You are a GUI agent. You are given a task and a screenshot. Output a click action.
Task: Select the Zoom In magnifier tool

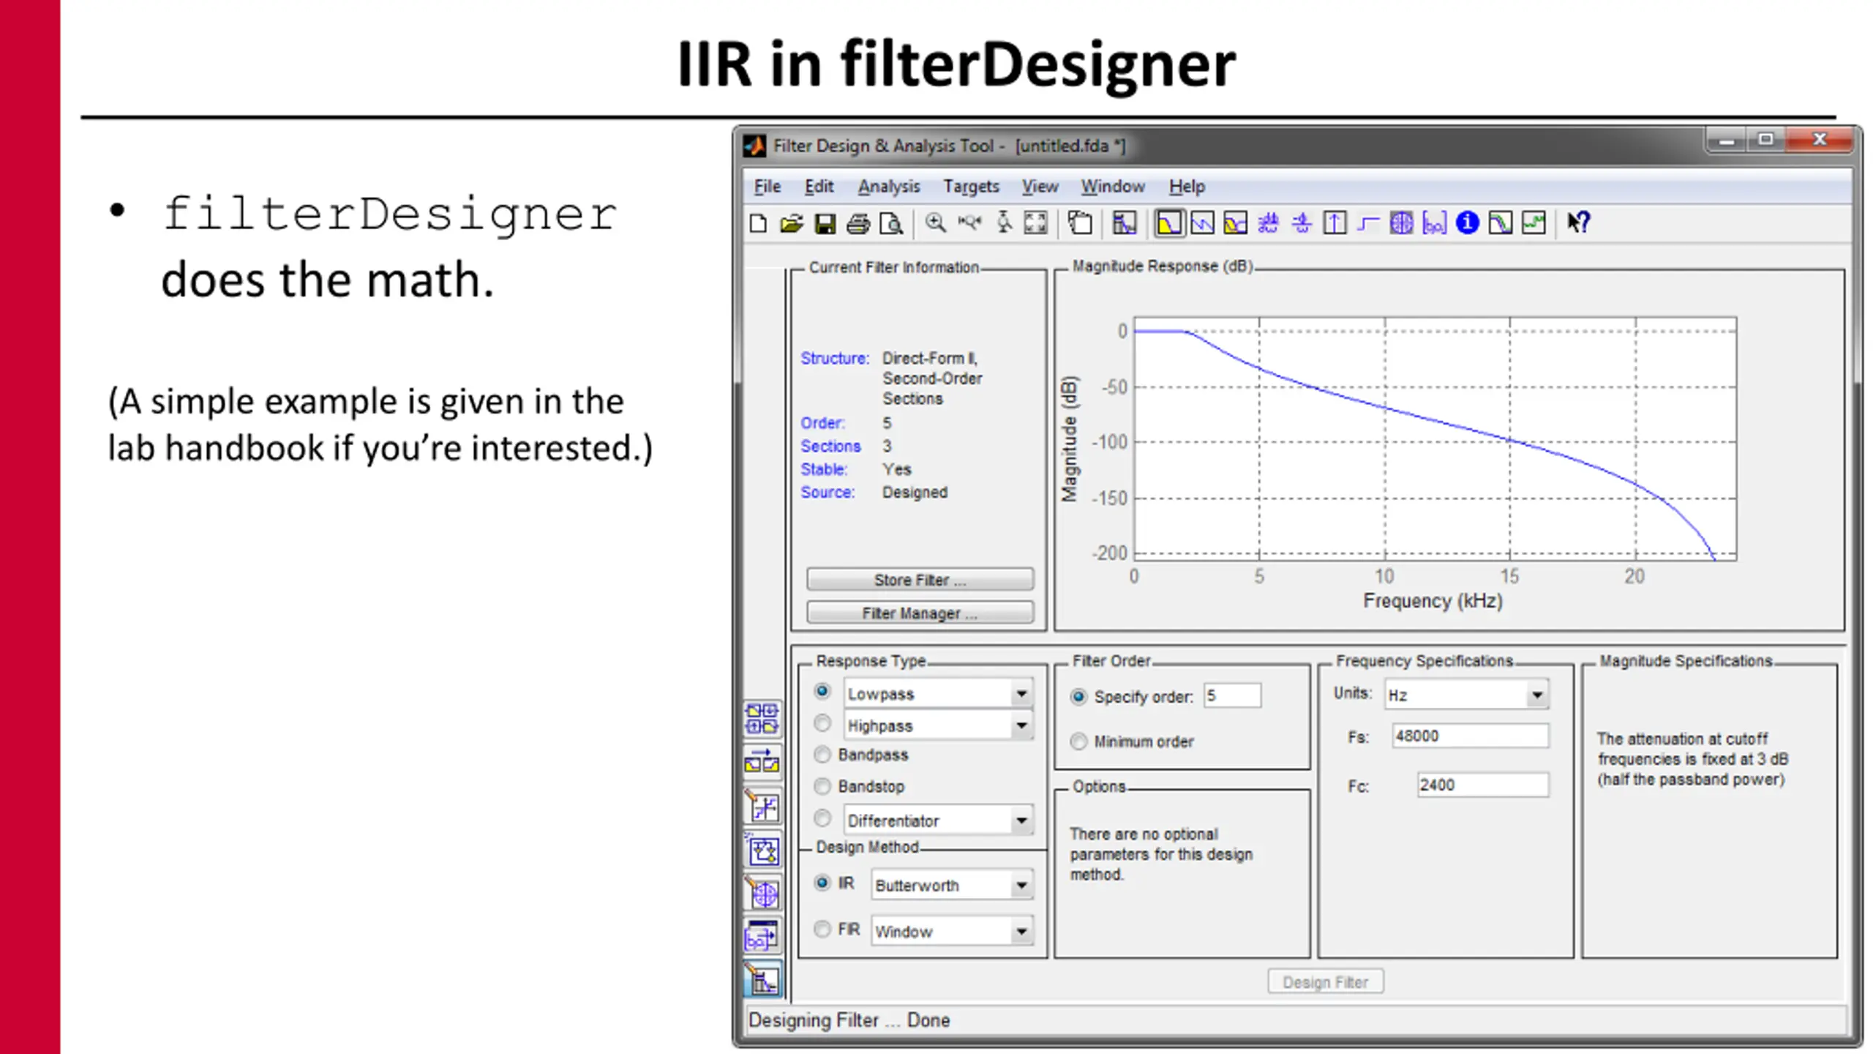[935, 223]
